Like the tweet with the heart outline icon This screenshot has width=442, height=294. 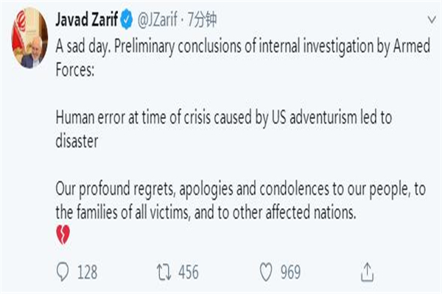(266, 272)
